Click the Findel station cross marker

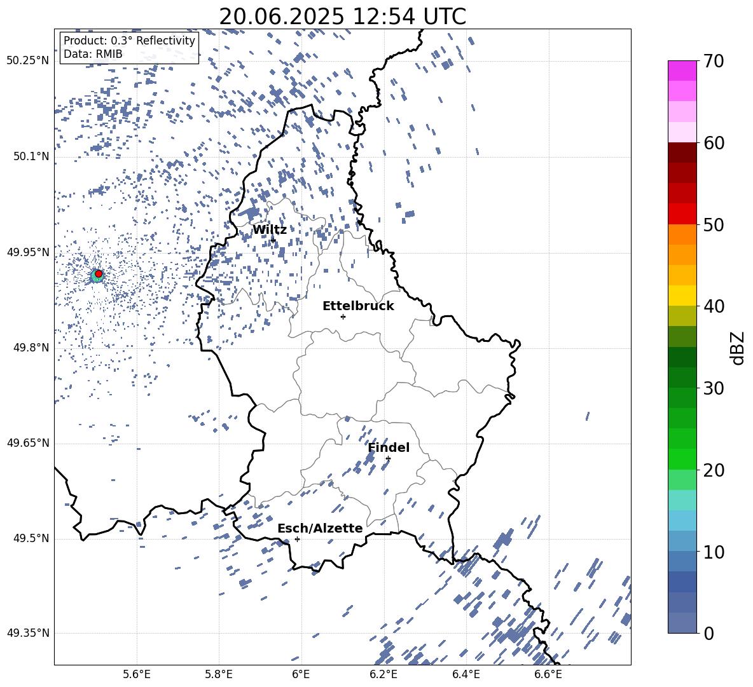[388, 459]
